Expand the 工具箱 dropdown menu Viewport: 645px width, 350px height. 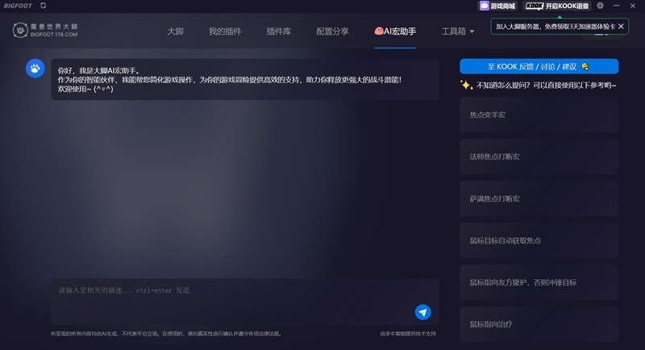[458, 31]
